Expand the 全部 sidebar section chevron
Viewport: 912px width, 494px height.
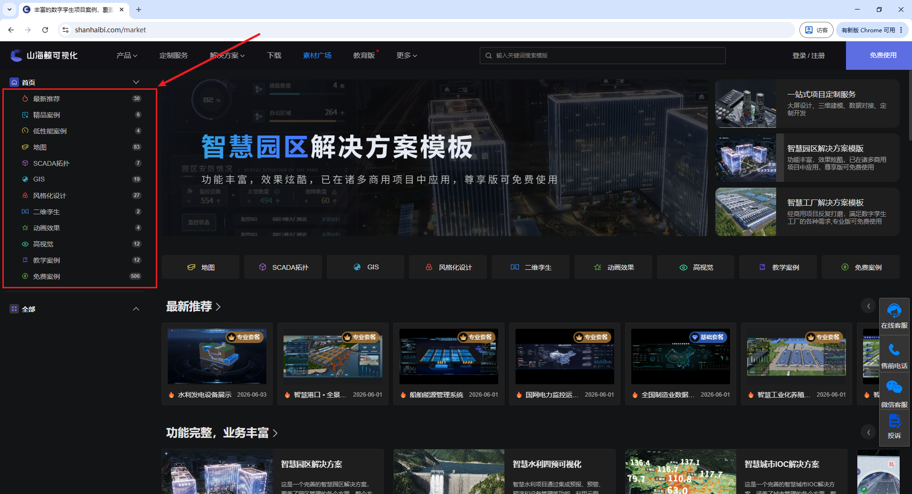pyautogui.click(x=136, y=309)
